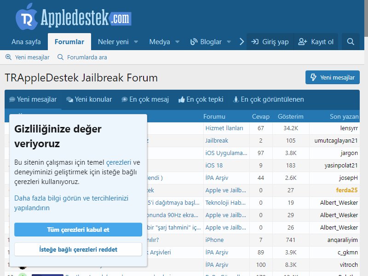The height and width of the screenshot is (276, 368).
Task: Click the thumbs-up icon of En çok tepki
Action: pyautogui.click(x=181, y=100)
